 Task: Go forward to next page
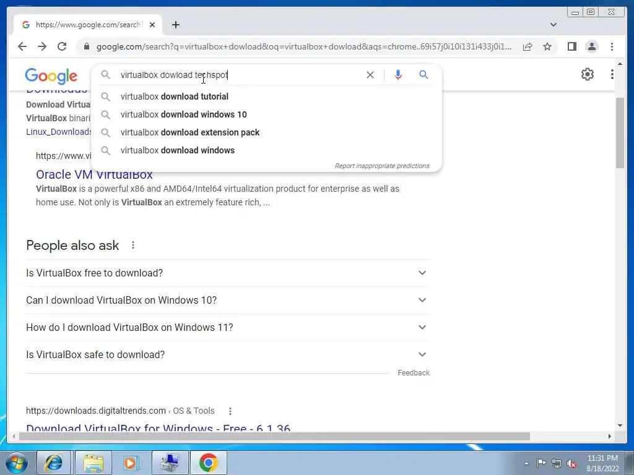[42, 46]
